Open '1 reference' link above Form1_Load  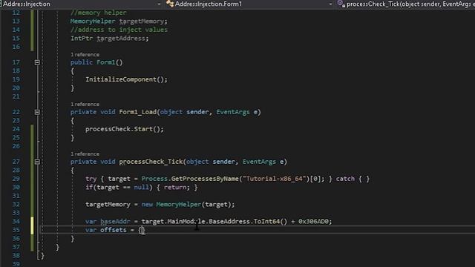click(85, 104)
